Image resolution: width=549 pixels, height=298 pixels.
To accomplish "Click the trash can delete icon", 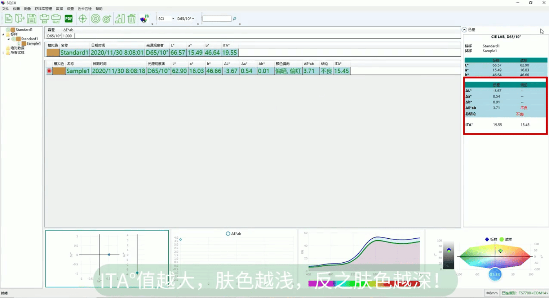I will tap(132, 19).
